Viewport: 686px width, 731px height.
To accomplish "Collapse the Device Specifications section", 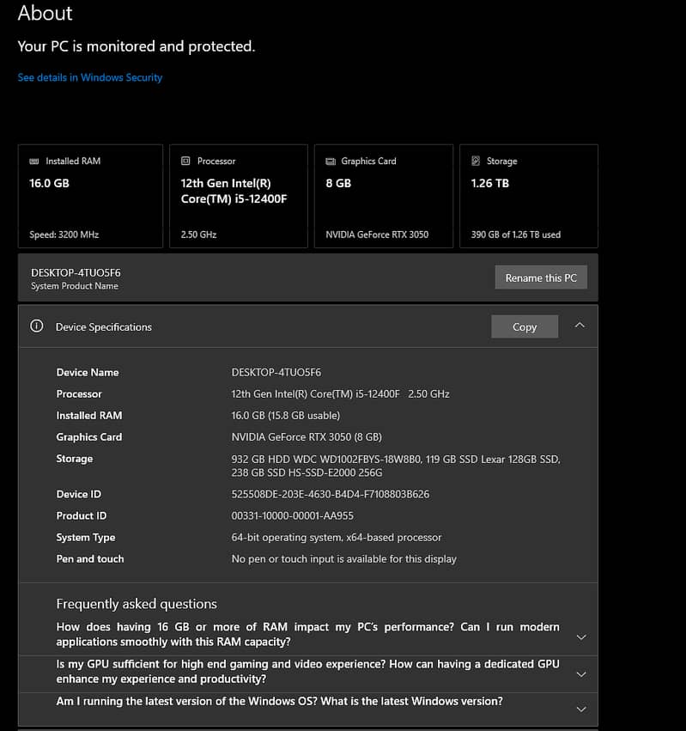I will (580, 326).
